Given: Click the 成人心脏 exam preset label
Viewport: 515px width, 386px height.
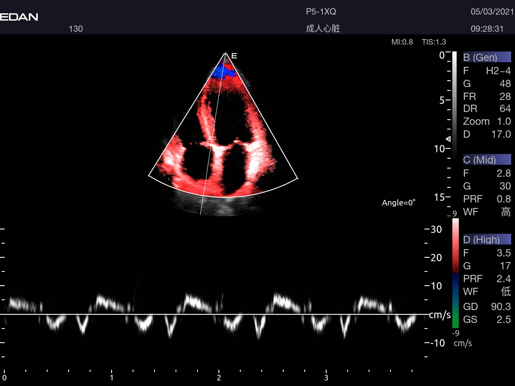Looking at the screenshot, I should click(x=323, y=29).
